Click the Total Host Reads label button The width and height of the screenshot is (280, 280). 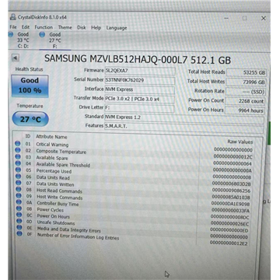pyautogui.click(x=207, y=72)
